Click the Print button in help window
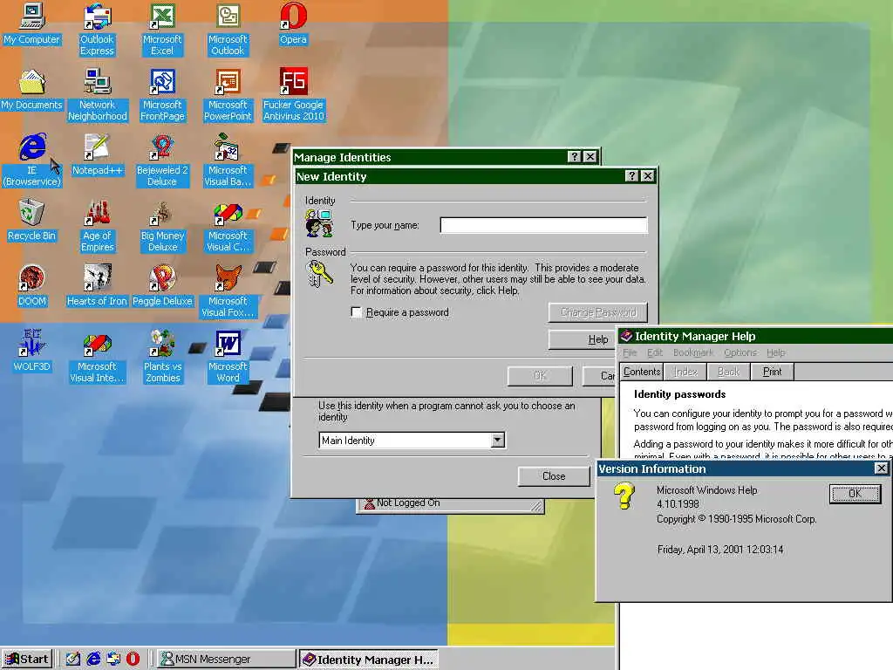Viewport: 893px width, 670px height. [773, 372]
